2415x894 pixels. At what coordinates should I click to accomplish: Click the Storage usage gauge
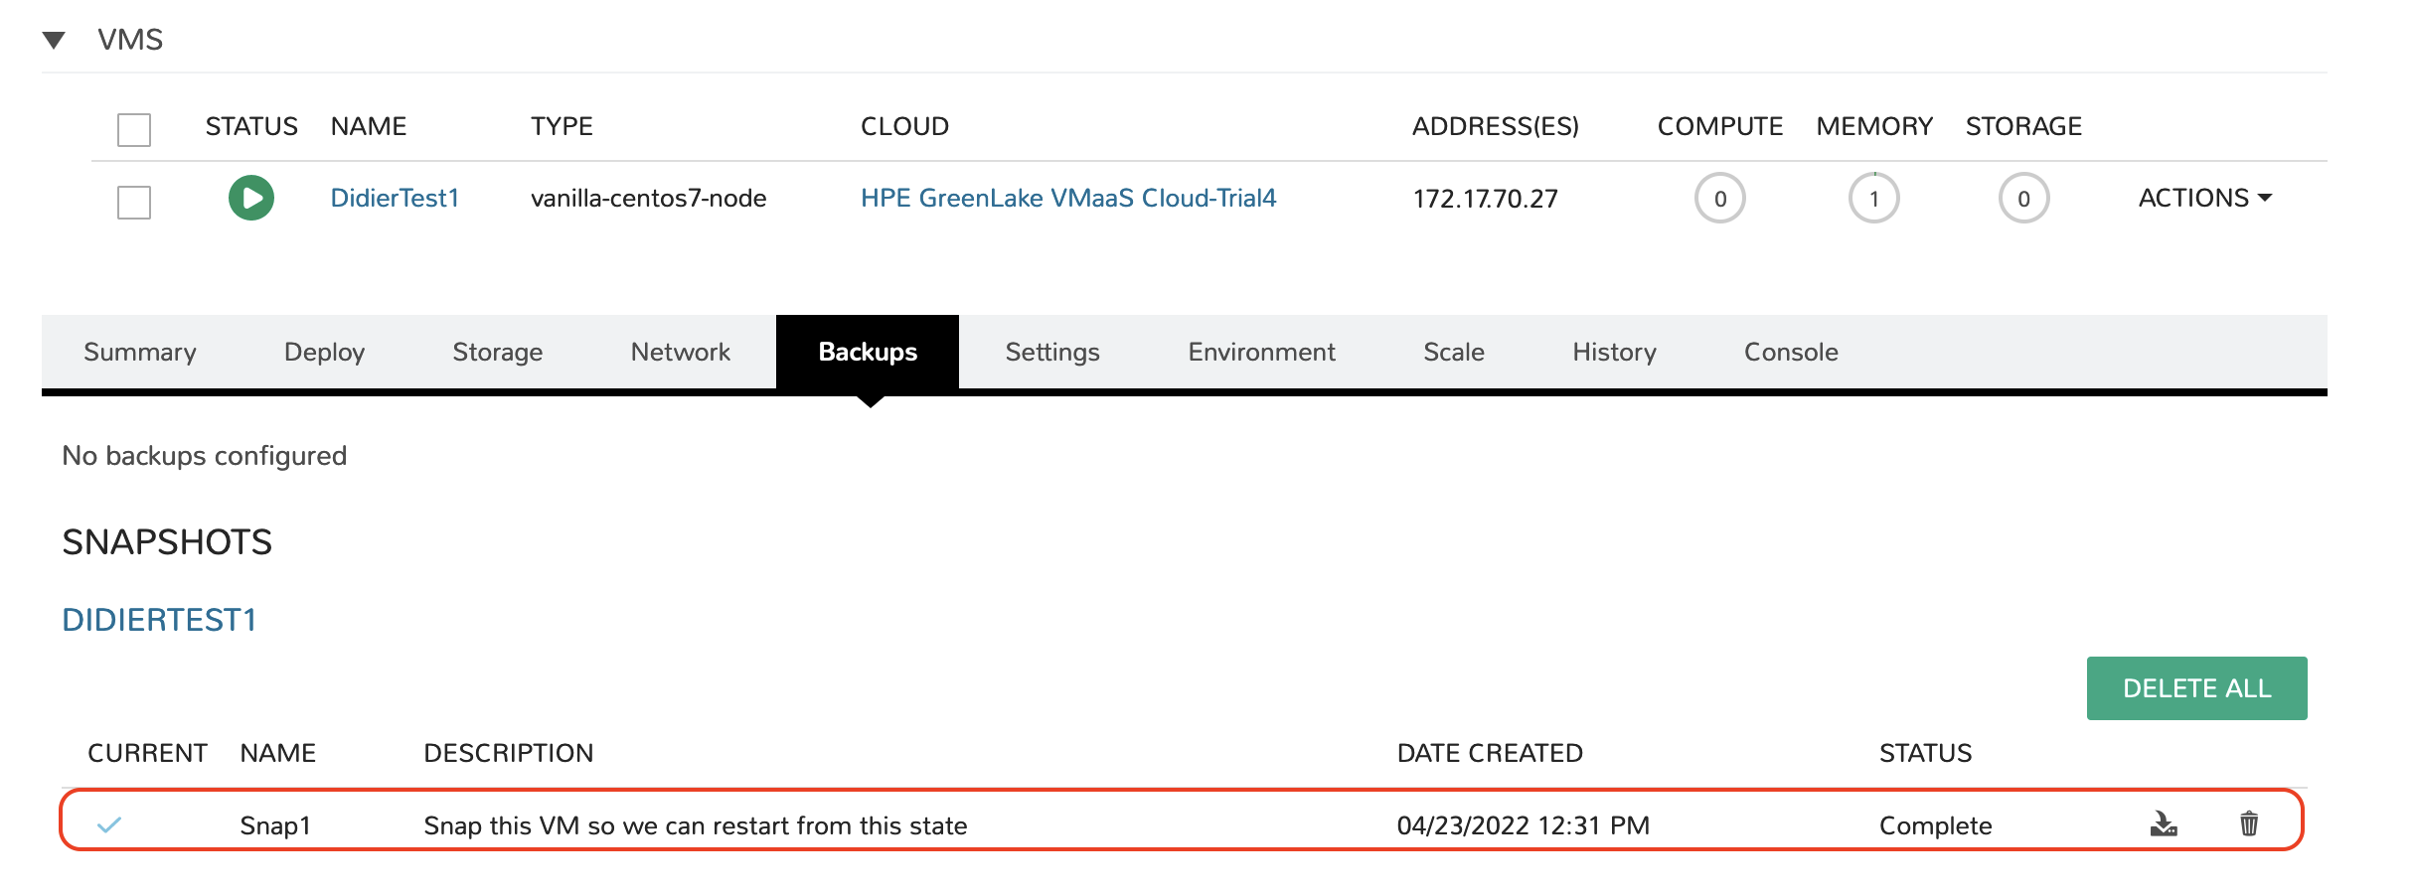pyautogui.click(x=2023, y=198)
